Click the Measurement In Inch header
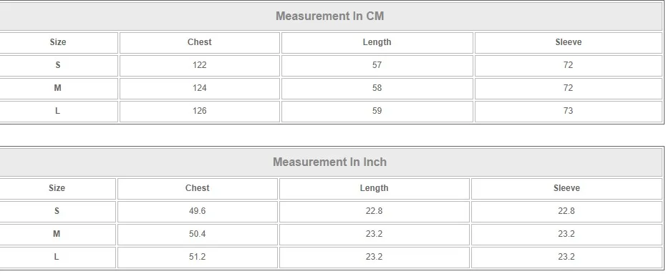Screen dimensions: 671x274 330,162
